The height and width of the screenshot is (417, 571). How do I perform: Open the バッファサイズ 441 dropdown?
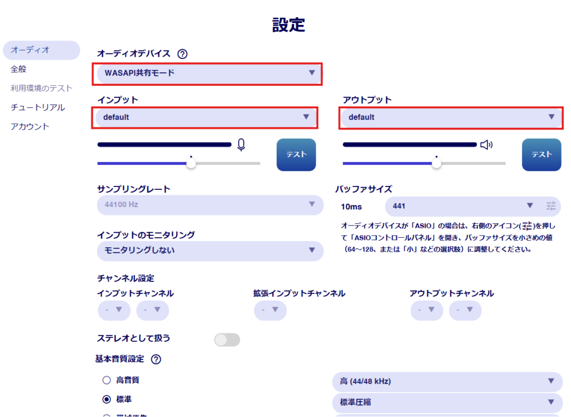coord(462,206)
